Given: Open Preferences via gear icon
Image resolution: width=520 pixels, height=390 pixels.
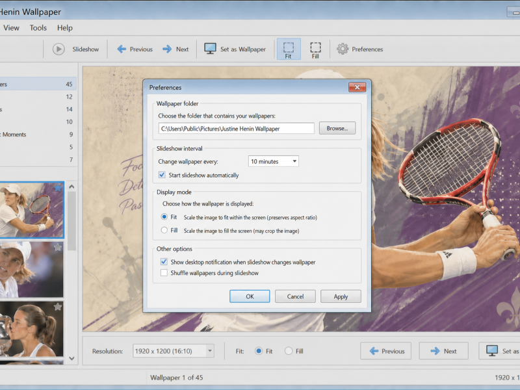Looking at the screenshot, I should pos(343,49).
